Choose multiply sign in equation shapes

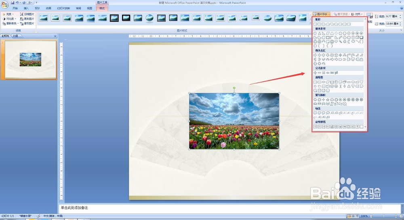[324, 73]
